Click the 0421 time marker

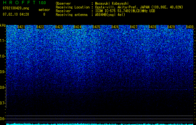point(21,27)
